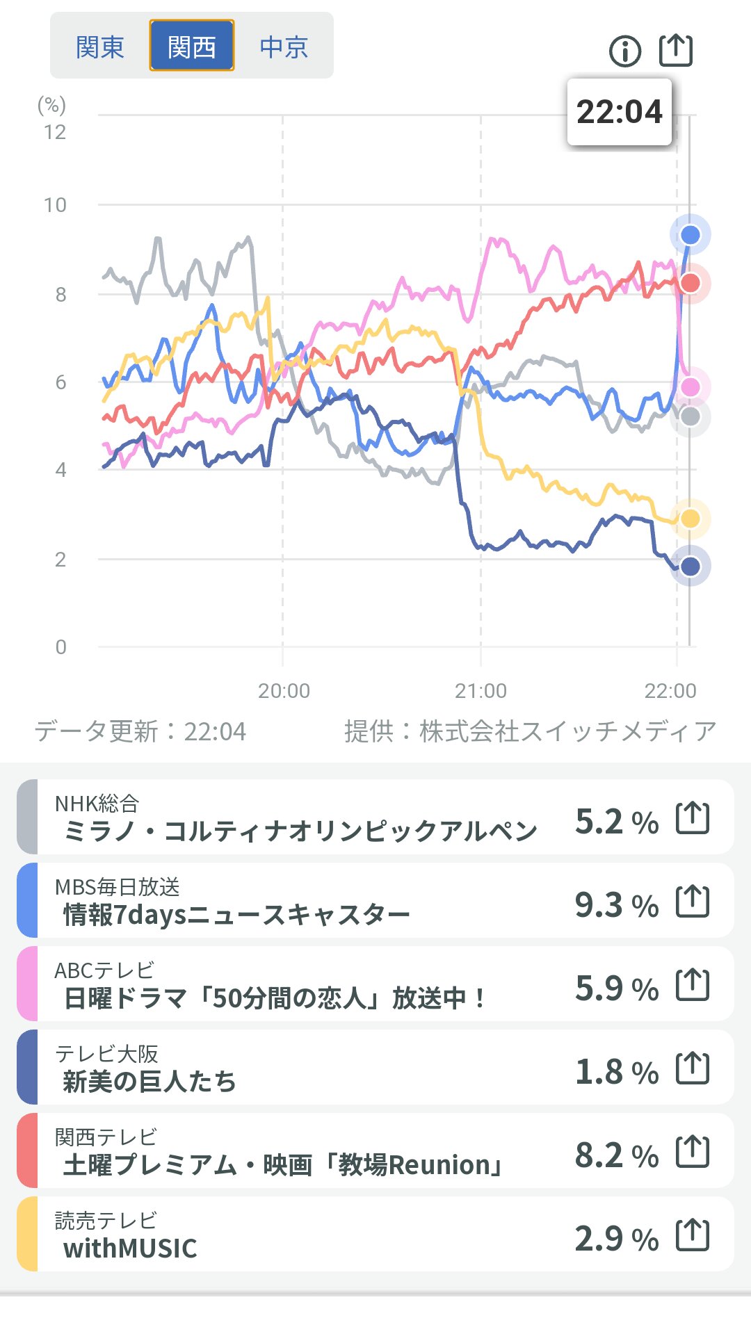Switch to the 関東 region tab

tap(100, 47)
